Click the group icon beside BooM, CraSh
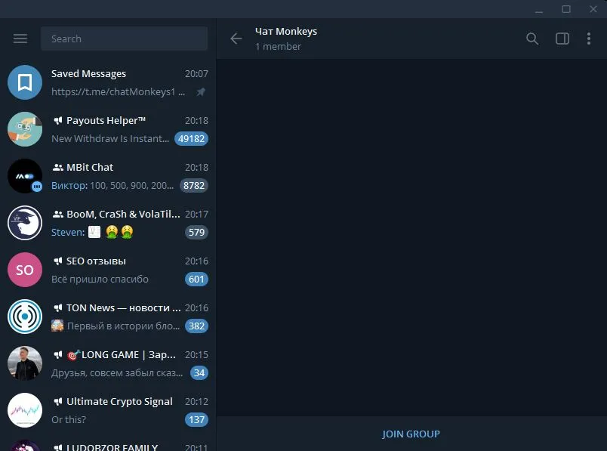 pos(57,215)
